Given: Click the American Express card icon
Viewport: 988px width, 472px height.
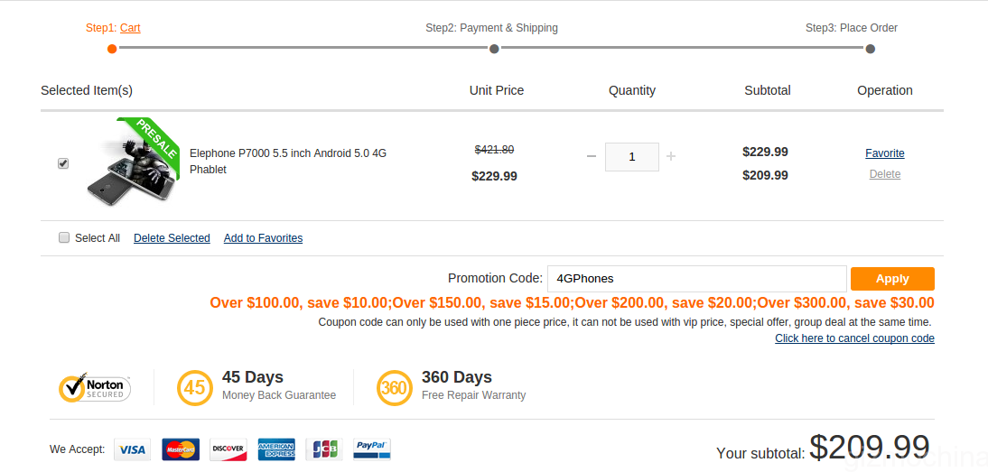Looking at the screenshot, I should coord(276,449).
